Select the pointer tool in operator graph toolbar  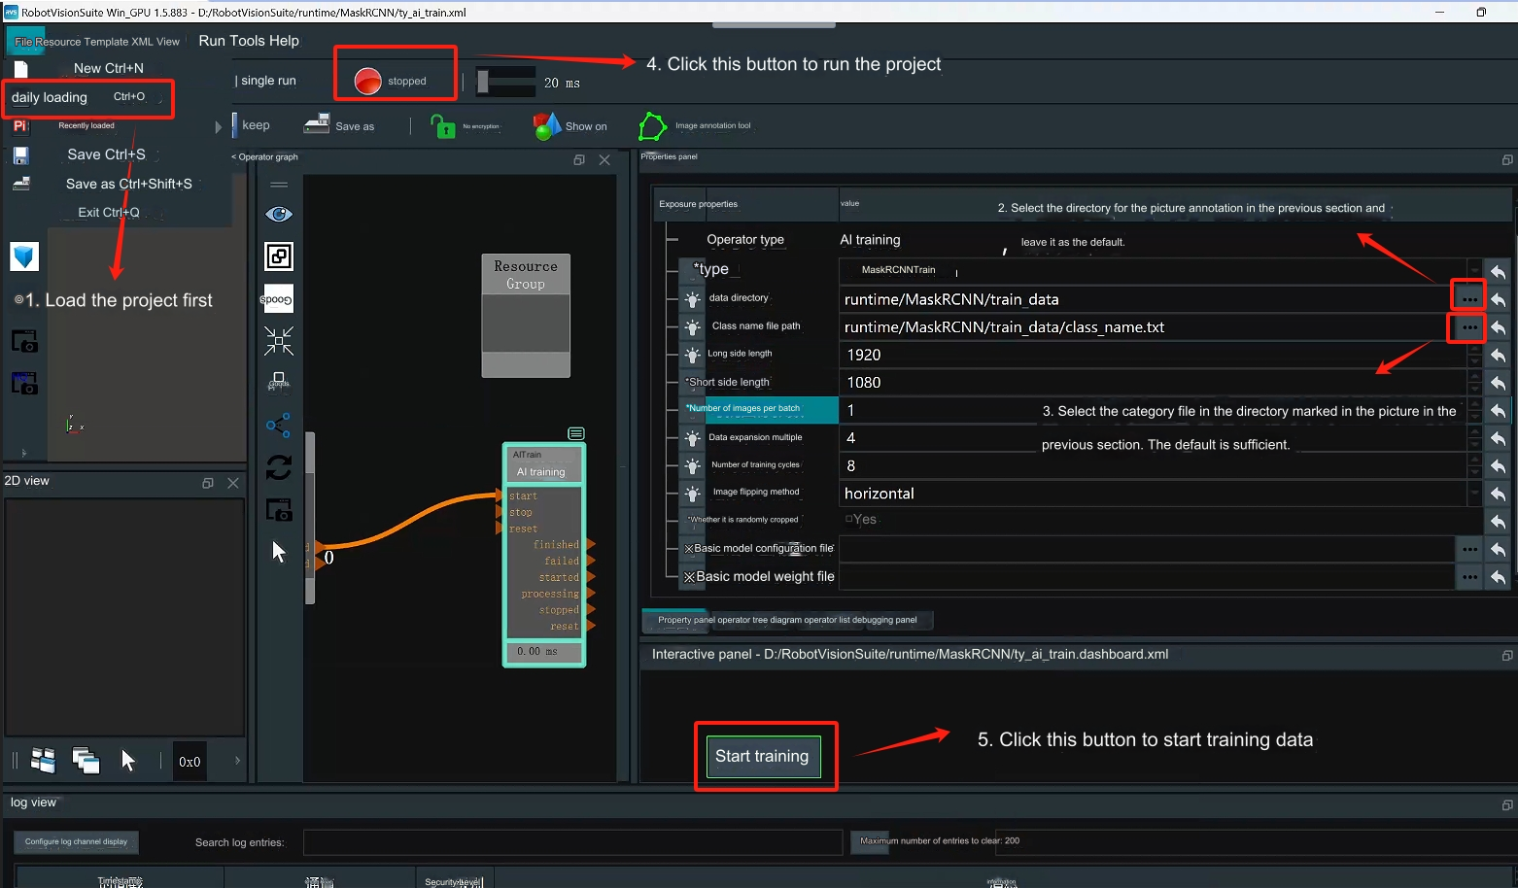pyautogui.click(x=279, y=552)
